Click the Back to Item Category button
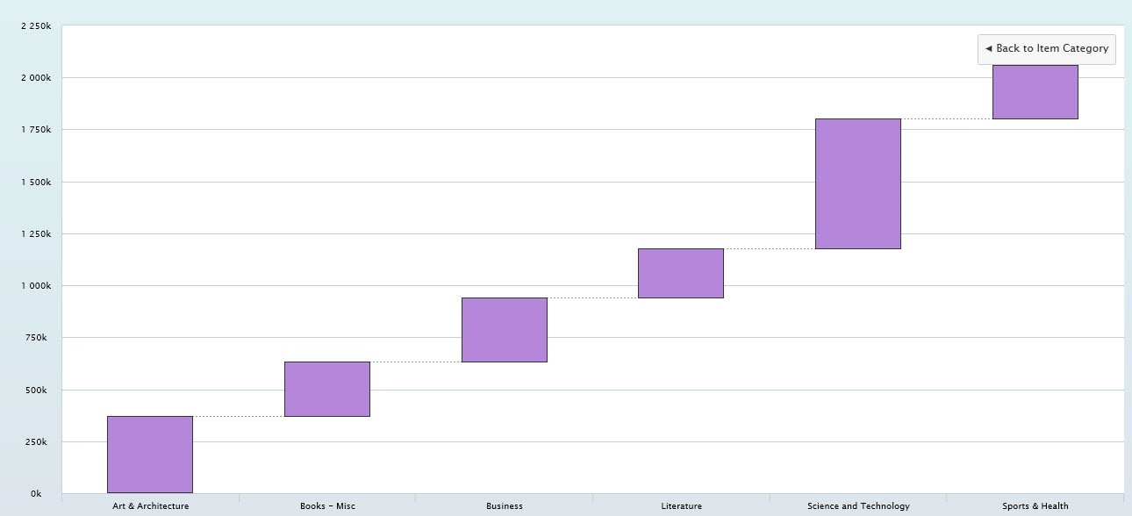The height and width of the screenshot is (516, 1132). (x=1046, y=49)
